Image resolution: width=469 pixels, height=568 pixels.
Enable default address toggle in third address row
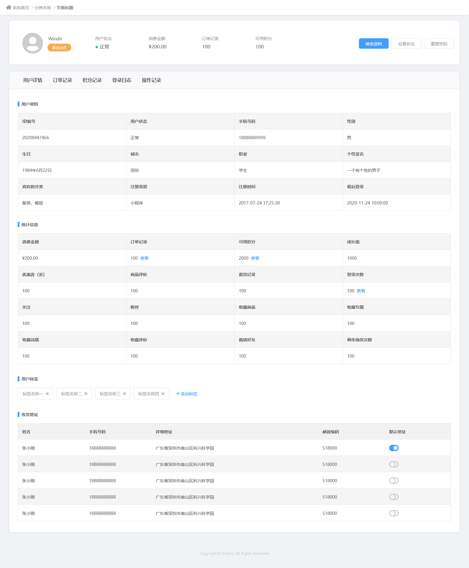point(394,480)
